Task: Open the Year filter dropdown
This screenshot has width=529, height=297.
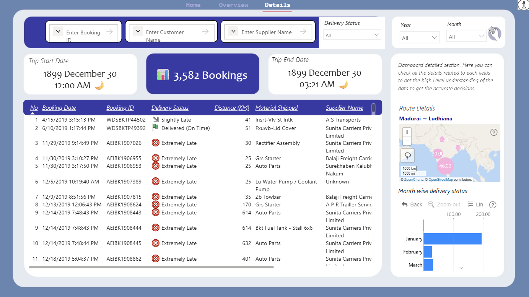Action: click(x=420, y=37)
